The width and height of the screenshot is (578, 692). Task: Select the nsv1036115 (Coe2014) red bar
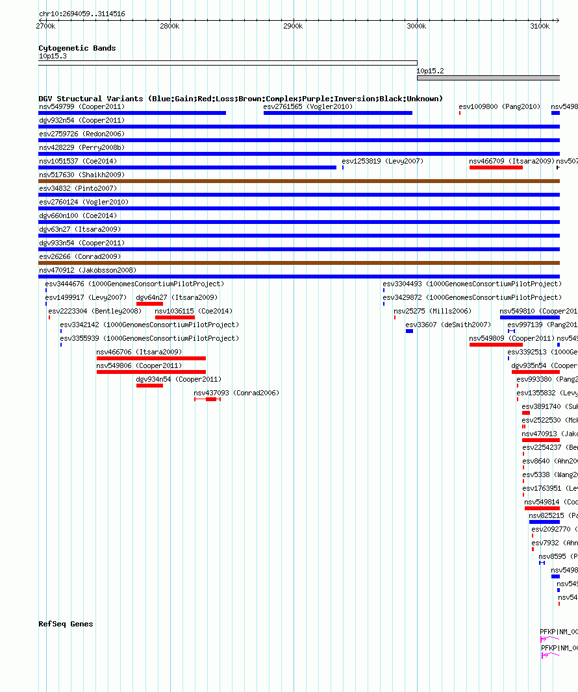point(175,317)
